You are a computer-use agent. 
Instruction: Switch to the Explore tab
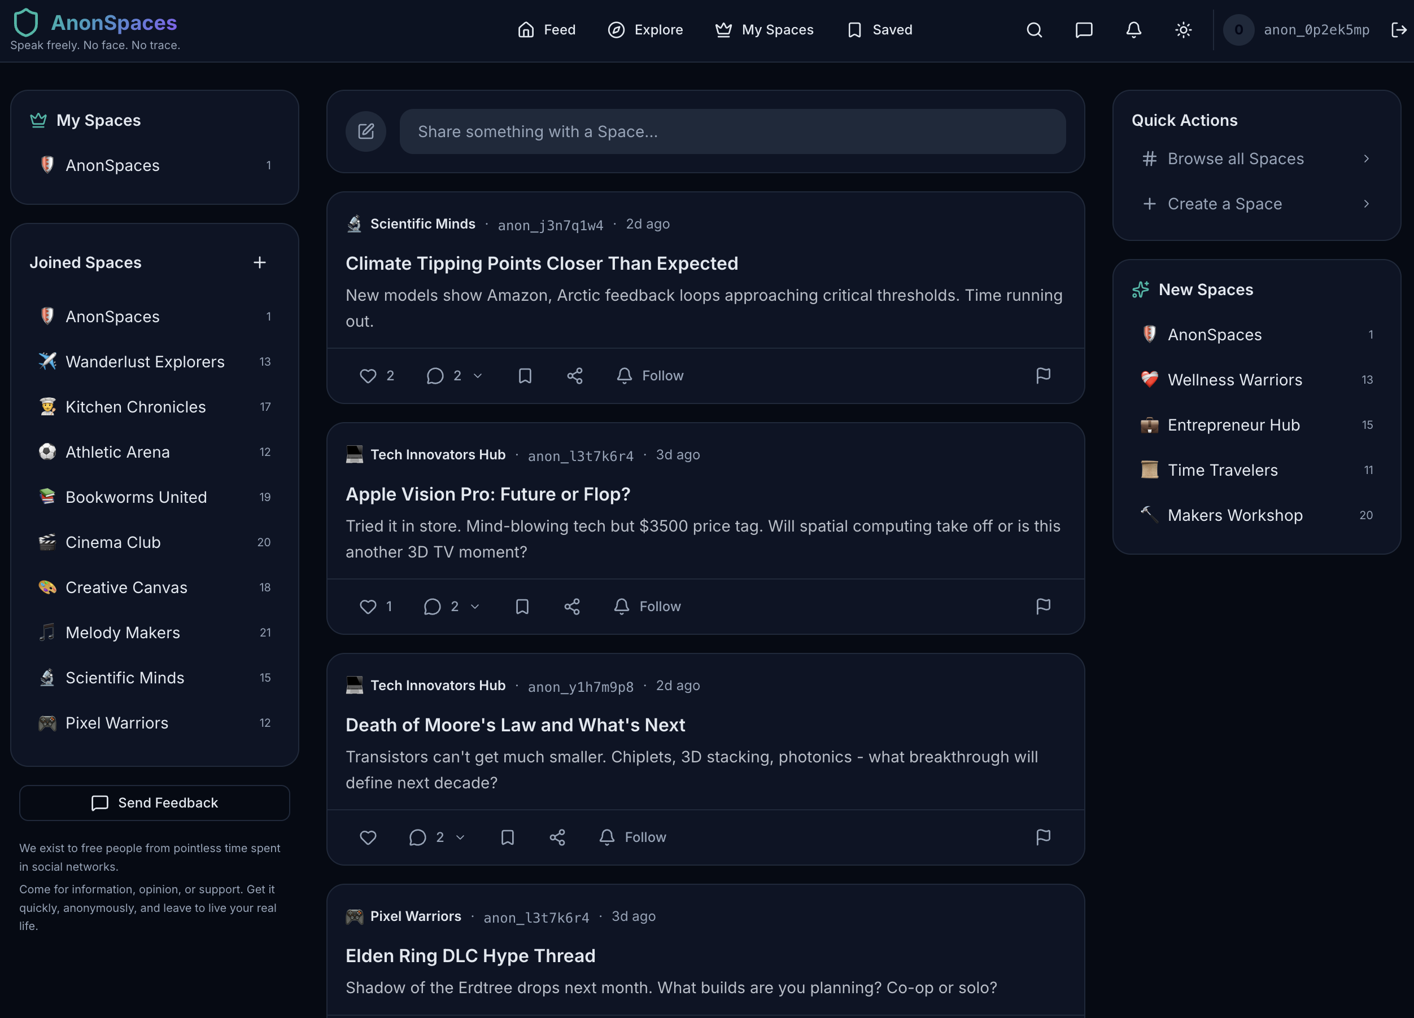coord(646,29)
